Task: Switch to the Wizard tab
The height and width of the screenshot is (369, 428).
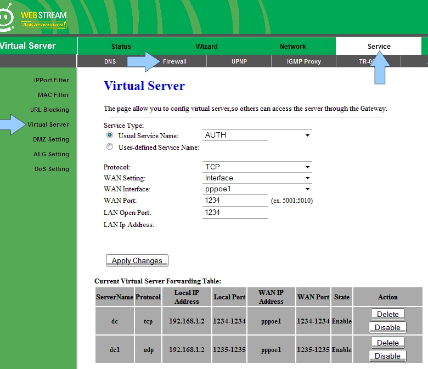Action: (207, 47)
